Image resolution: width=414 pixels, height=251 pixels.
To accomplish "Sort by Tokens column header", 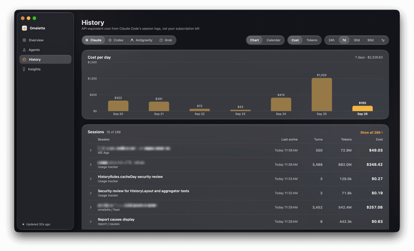I will pyautogui.click(x=346, y=140).
